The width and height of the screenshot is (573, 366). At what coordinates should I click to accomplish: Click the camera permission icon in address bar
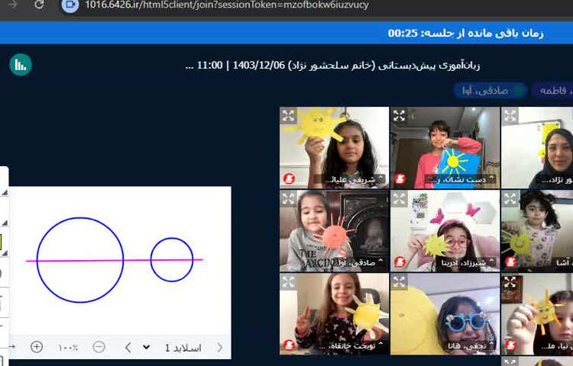click(70, 5)
